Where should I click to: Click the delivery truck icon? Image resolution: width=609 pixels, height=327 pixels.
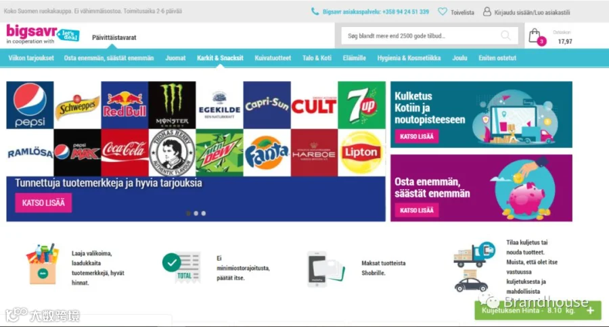474,255
